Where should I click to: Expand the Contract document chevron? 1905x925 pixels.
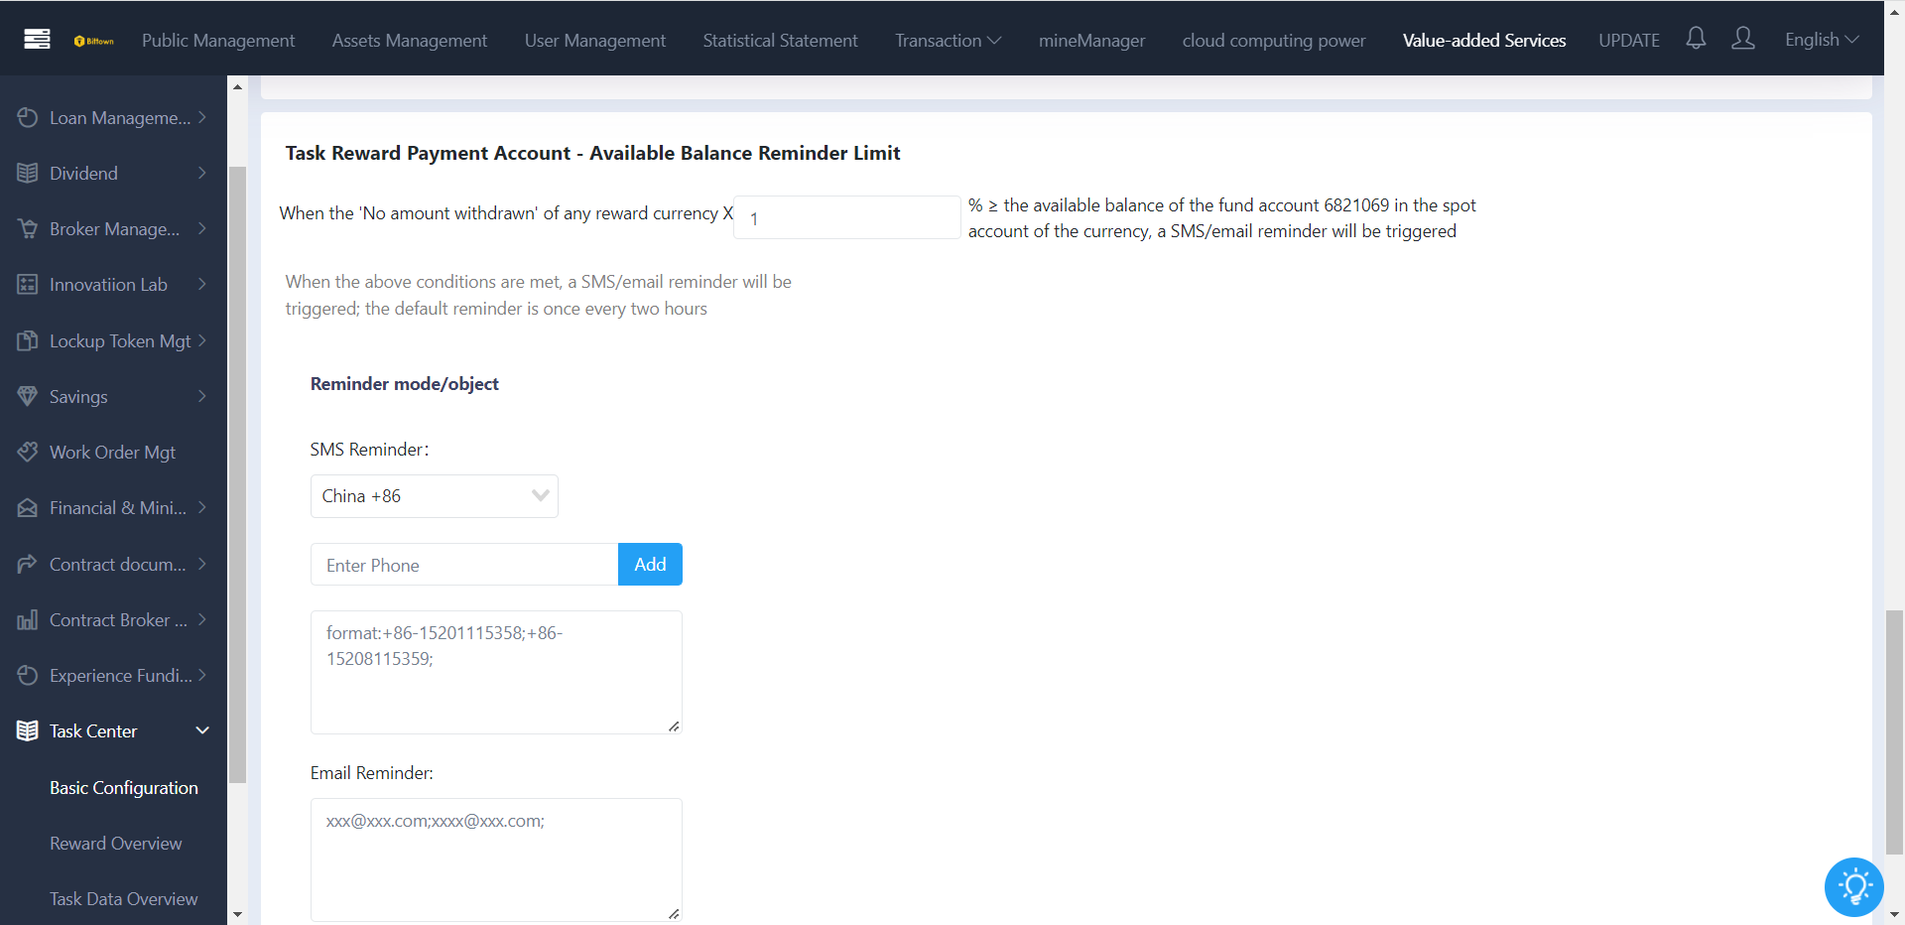click(202, 564)
